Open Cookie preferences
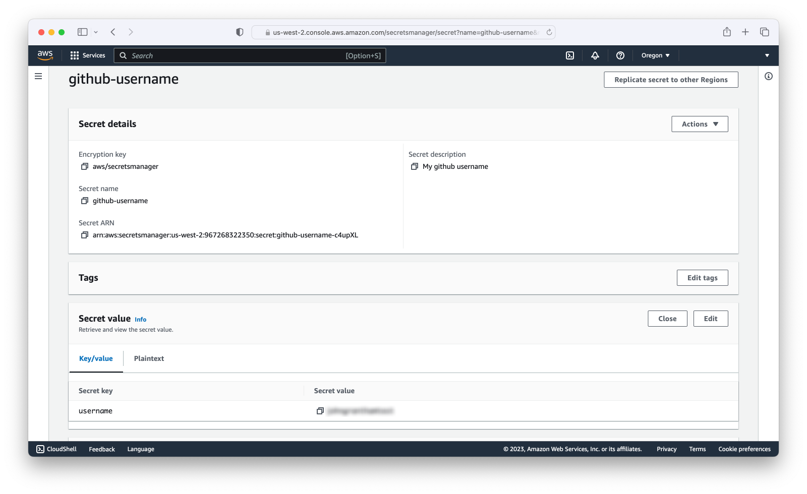807x494 pixels. tap(744, 449)
